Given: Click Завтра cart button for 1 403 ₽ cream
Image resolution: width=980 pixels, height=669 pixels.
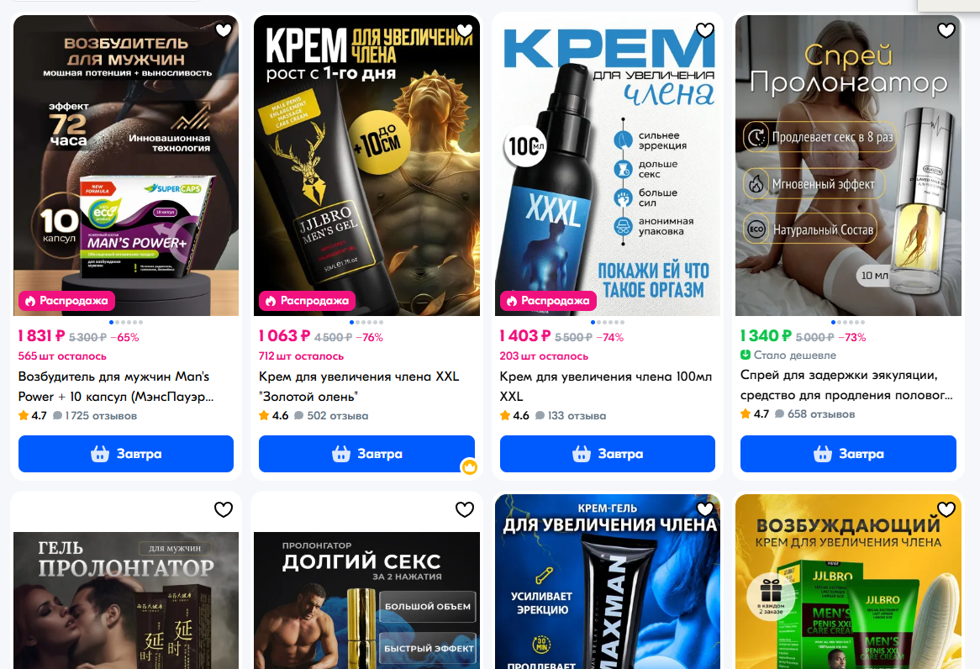Looking at the screenshot, I should (608, 454).
